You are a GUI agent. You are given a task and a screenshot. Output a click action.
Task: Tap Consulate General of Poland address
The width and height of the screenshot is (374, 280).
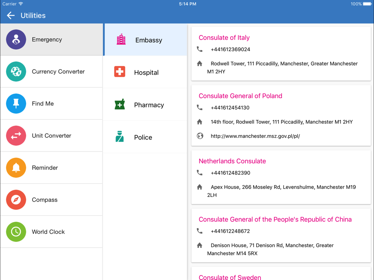click(282, 122)
